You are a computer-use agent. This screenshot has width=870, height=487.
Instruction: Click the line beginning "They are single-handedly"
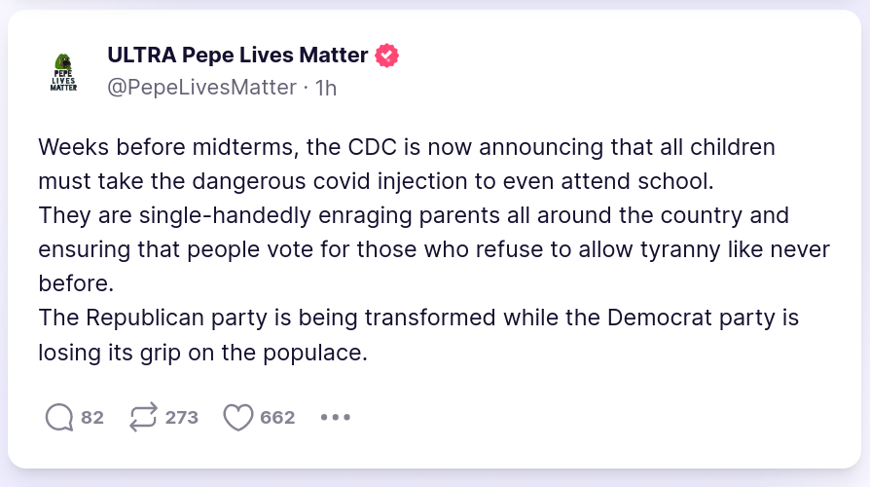click(x=414, y=215)
